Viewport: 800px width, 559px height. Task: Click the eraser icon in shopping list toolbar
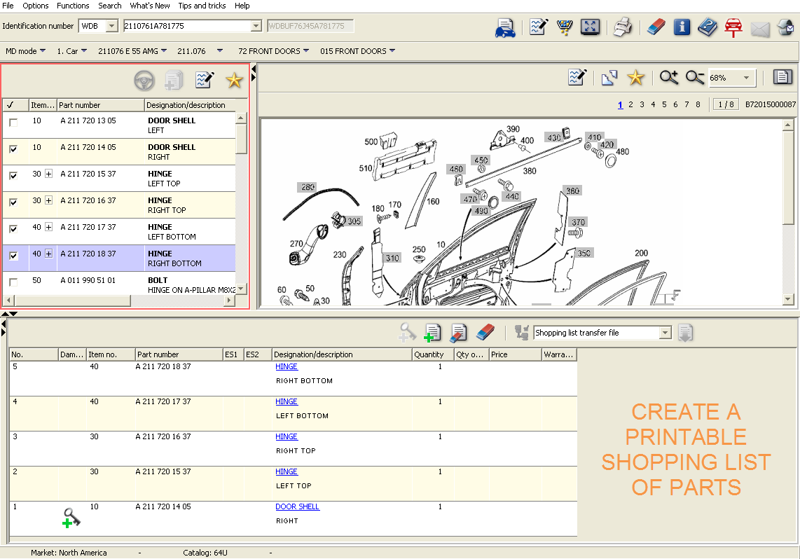(x=485, y=333)
